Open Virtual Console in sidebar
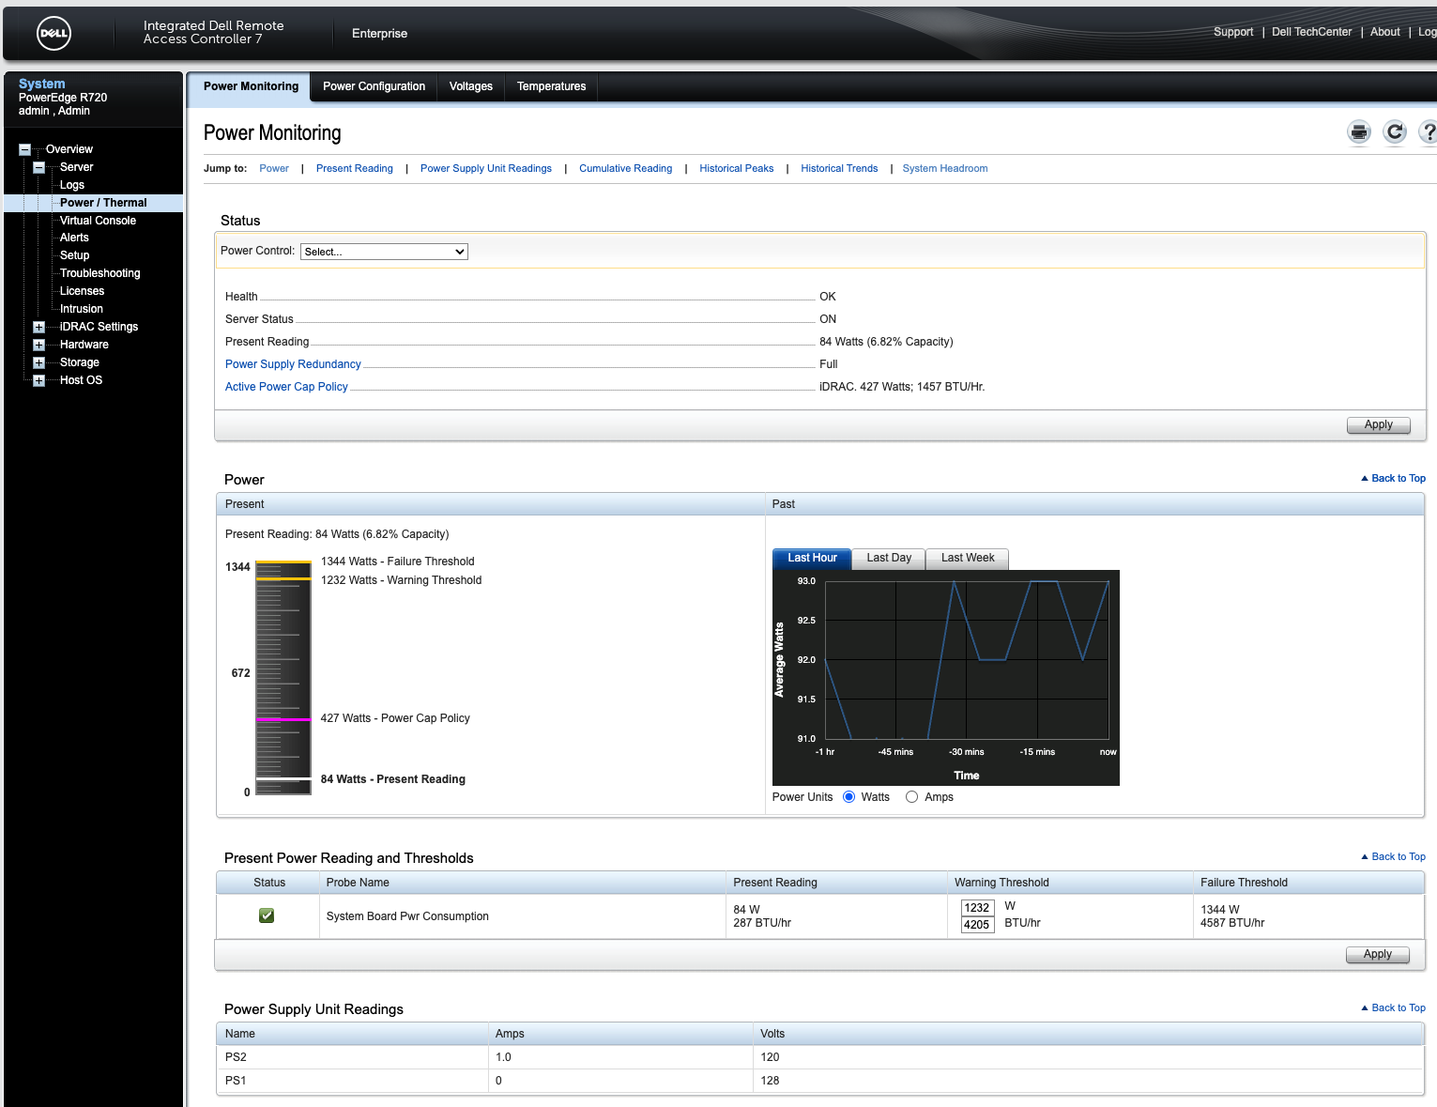Image resolution: width=1437 pixels, height=1107 pixels. coord(98,221)
